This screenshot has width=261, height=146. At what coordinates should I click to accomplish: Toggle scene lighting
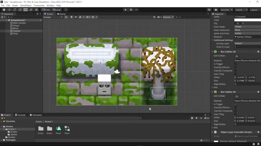tap(72, 17)
